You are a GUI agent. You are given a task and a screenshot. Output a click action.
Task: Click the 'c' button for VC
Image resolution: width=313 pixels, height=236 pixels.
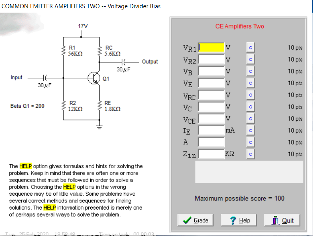[251, 107]
